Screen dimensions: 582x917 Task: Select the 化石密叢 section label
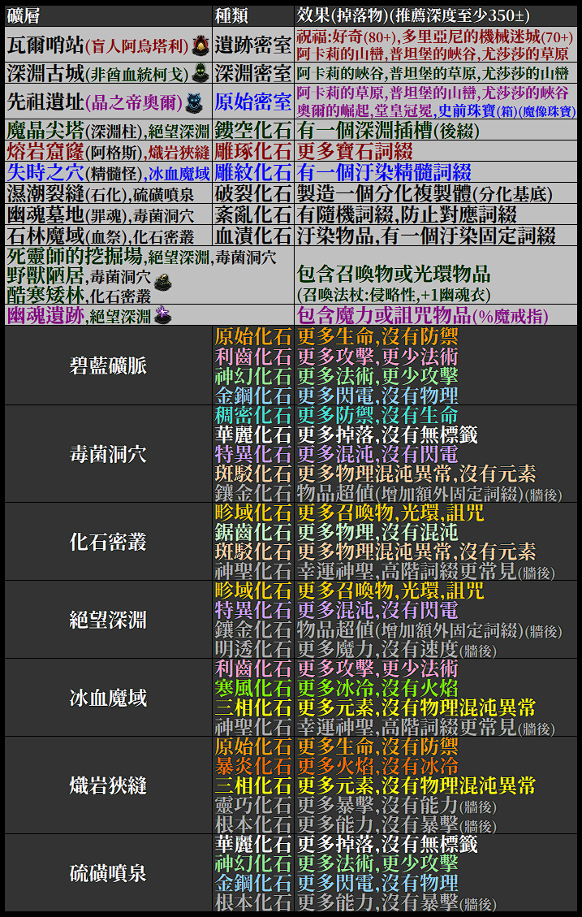[x=108, y=542]
